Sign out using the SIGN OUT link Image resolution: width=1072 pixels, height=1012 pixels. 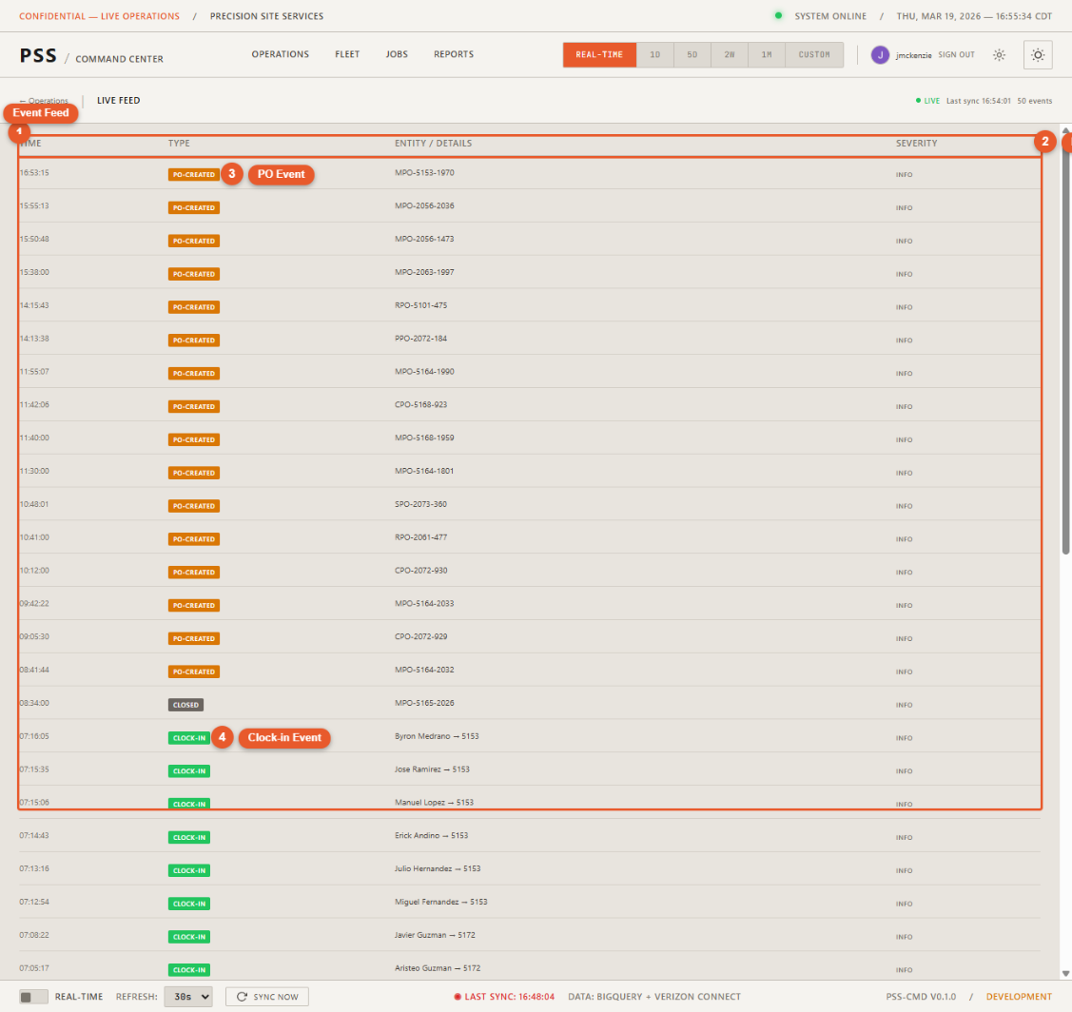[x=956, y=54]
